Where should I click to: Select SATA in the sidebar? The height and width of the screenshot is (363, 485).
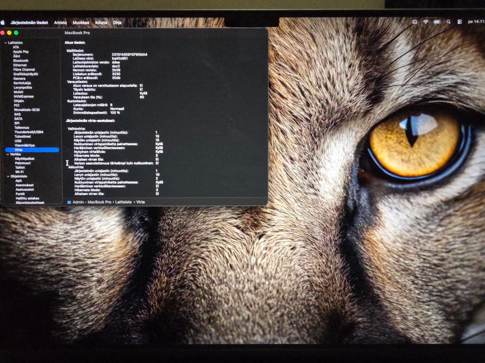pyautogui.click(x=18, y=119)
